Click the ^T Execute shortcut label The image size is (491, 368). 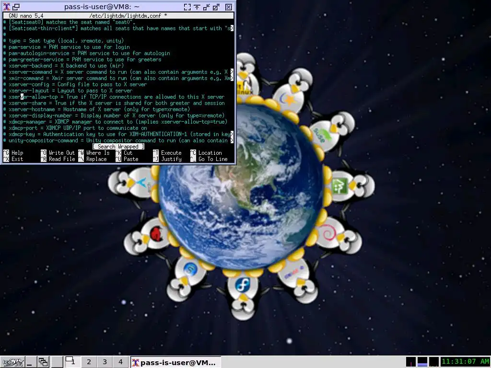(167, 153)
